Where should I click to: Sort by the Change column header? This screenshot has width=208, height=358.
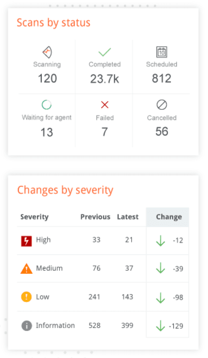tap(169, 217)
